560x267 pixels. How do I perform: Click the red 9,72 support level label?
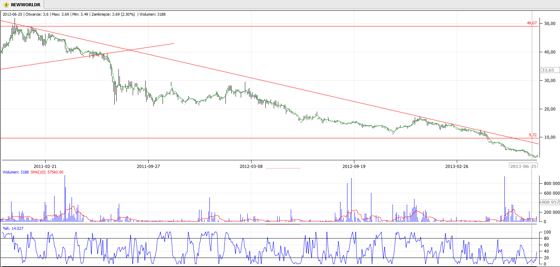533,135
